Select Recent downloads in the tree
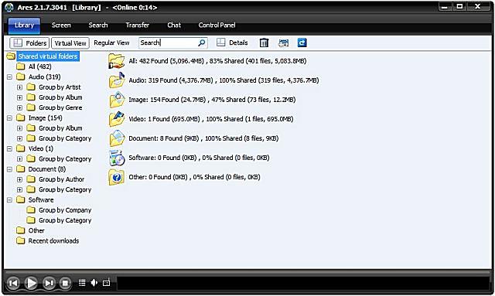Screen dimensions: 495x296 [53, 241]
